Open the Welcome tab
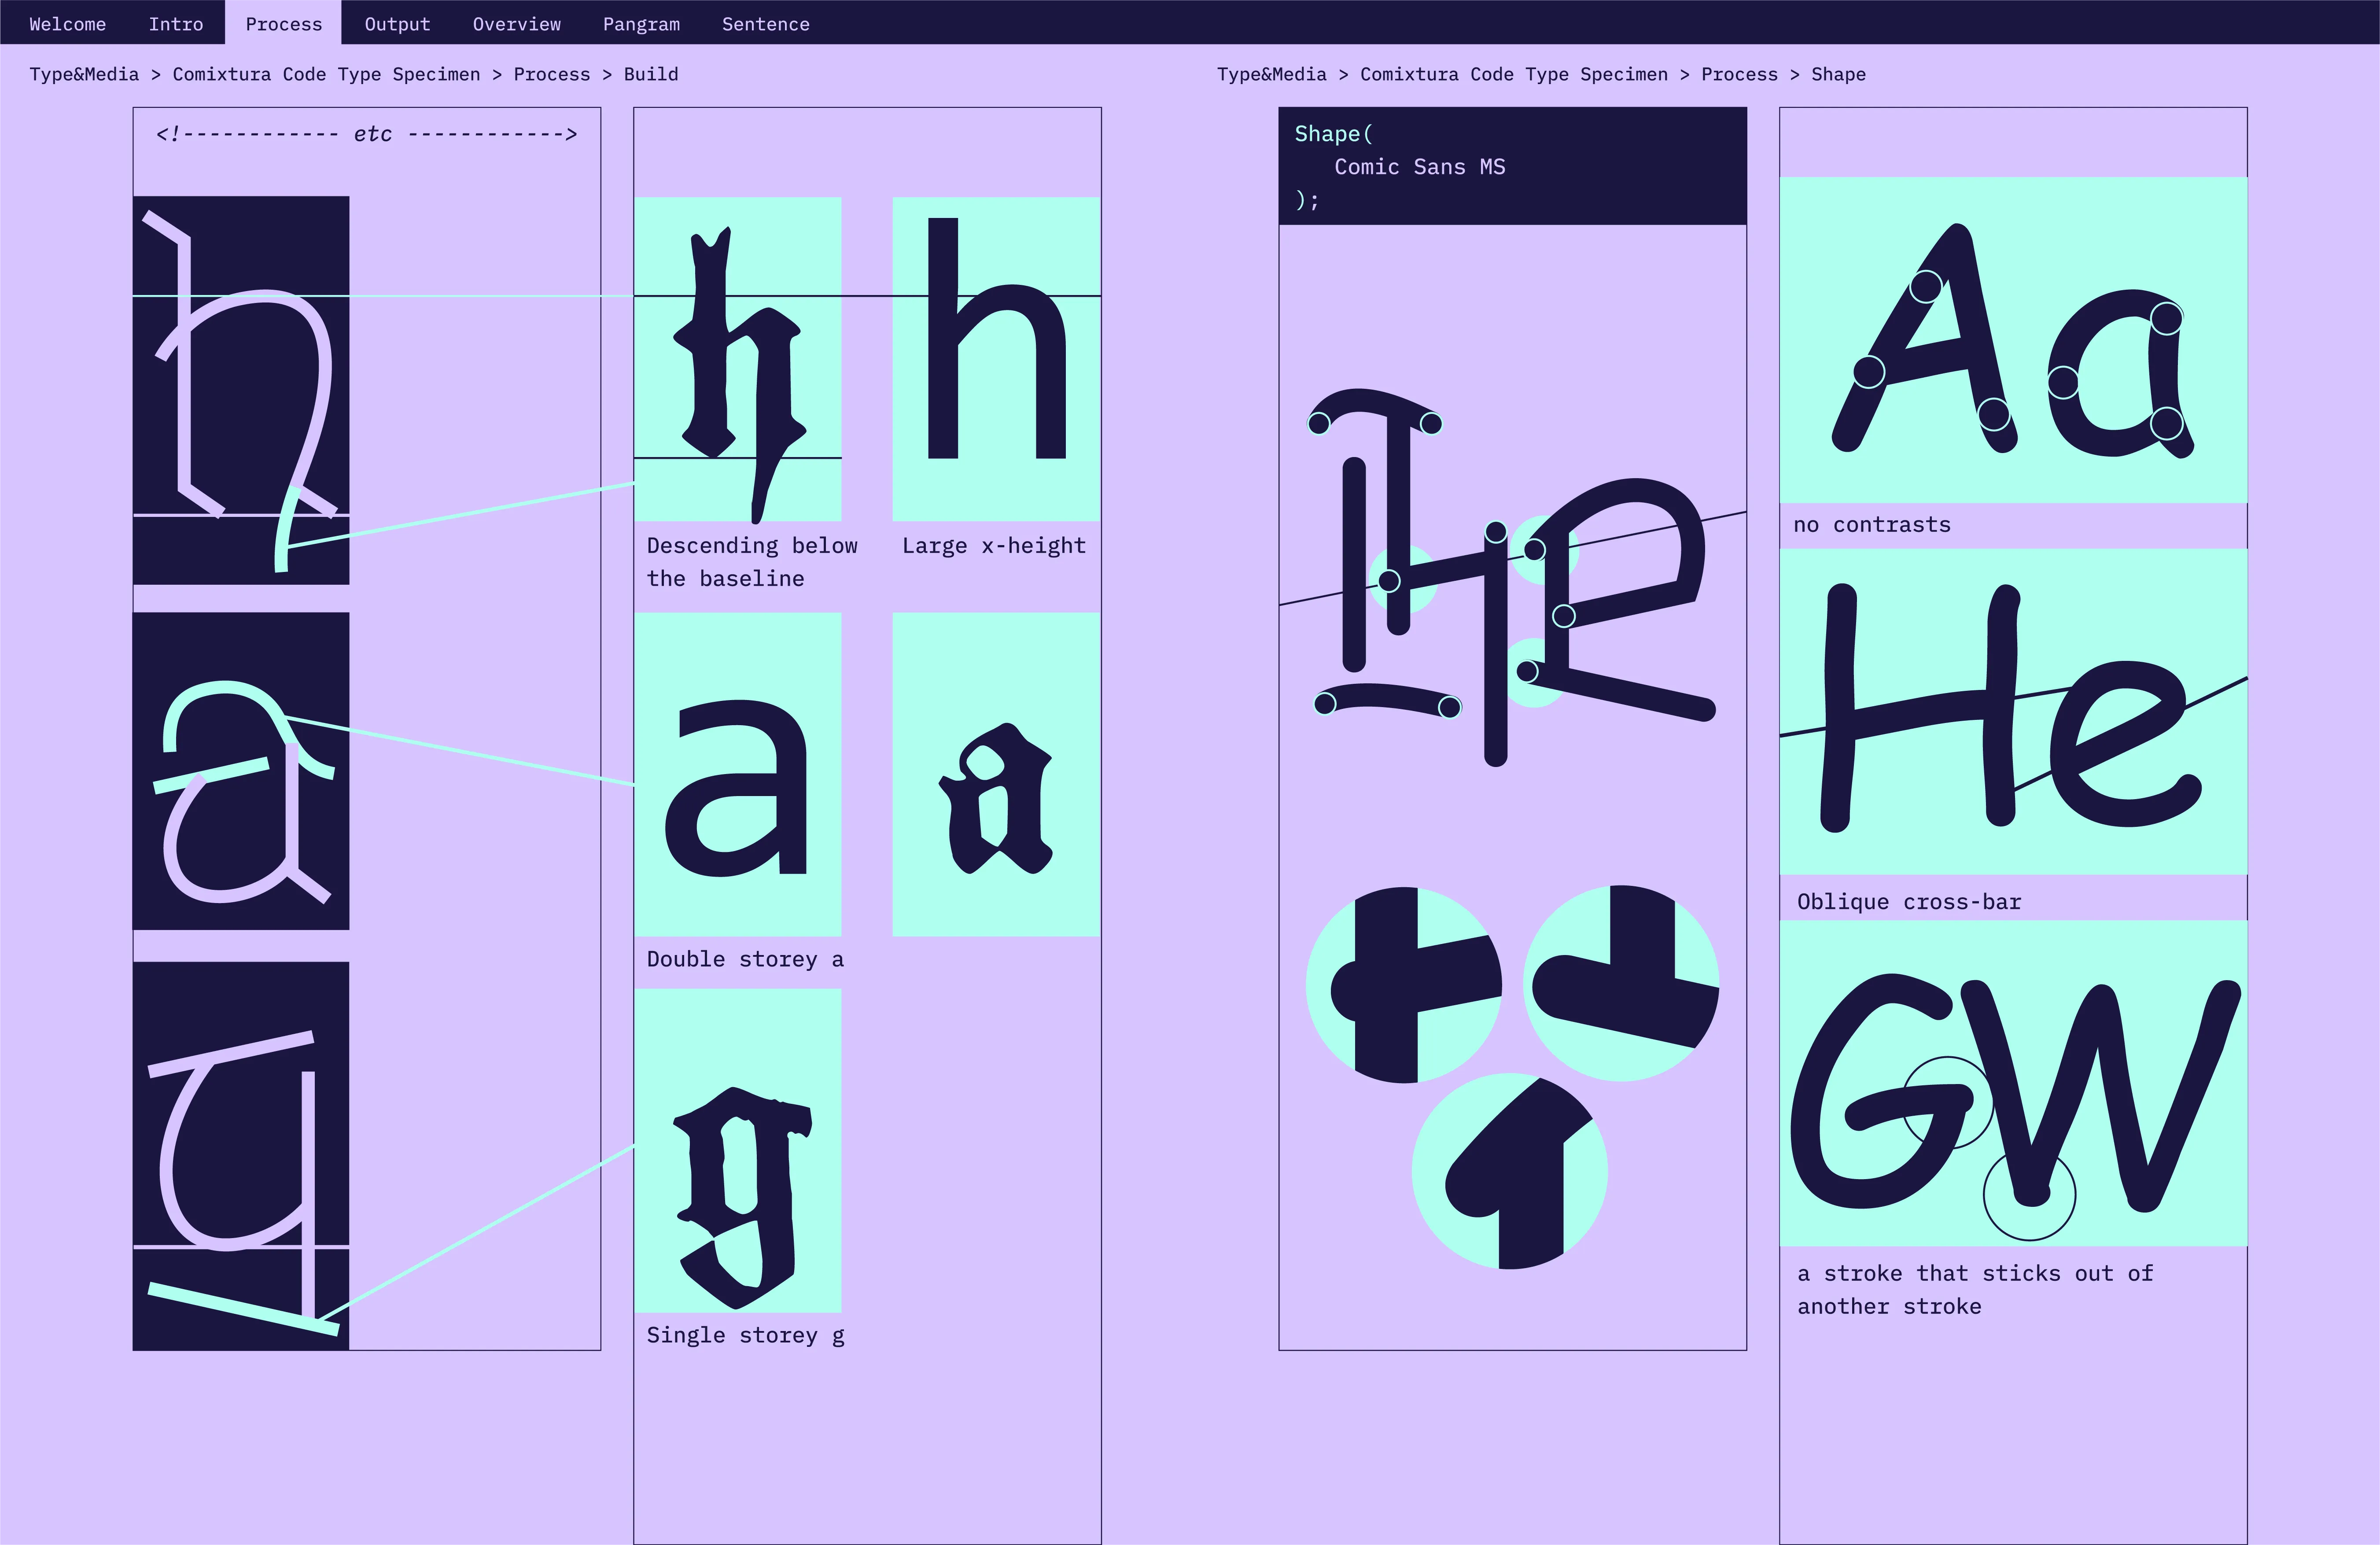 pyautogui.click(x=67, y=24)
